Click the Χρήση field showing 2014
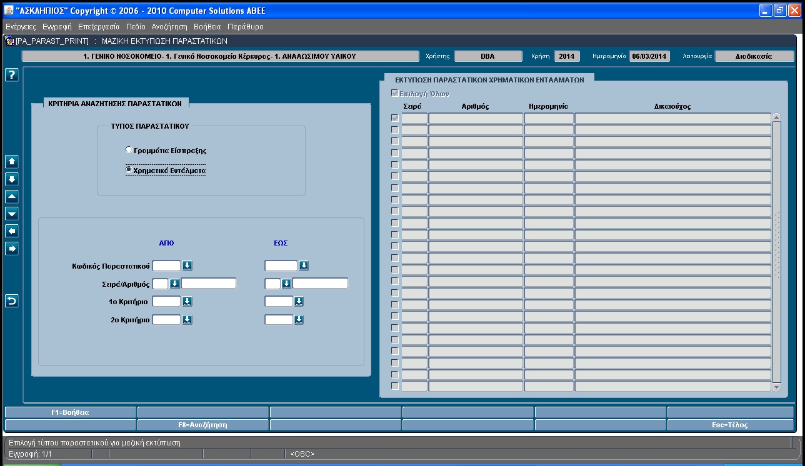The width and height of the screenshot is (805, 466). pos(567,56)
